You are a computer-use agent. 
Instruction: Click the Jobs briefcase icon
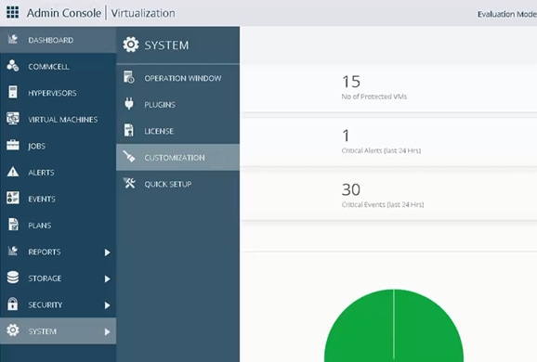pyautogui.click(x=13, y=145)
